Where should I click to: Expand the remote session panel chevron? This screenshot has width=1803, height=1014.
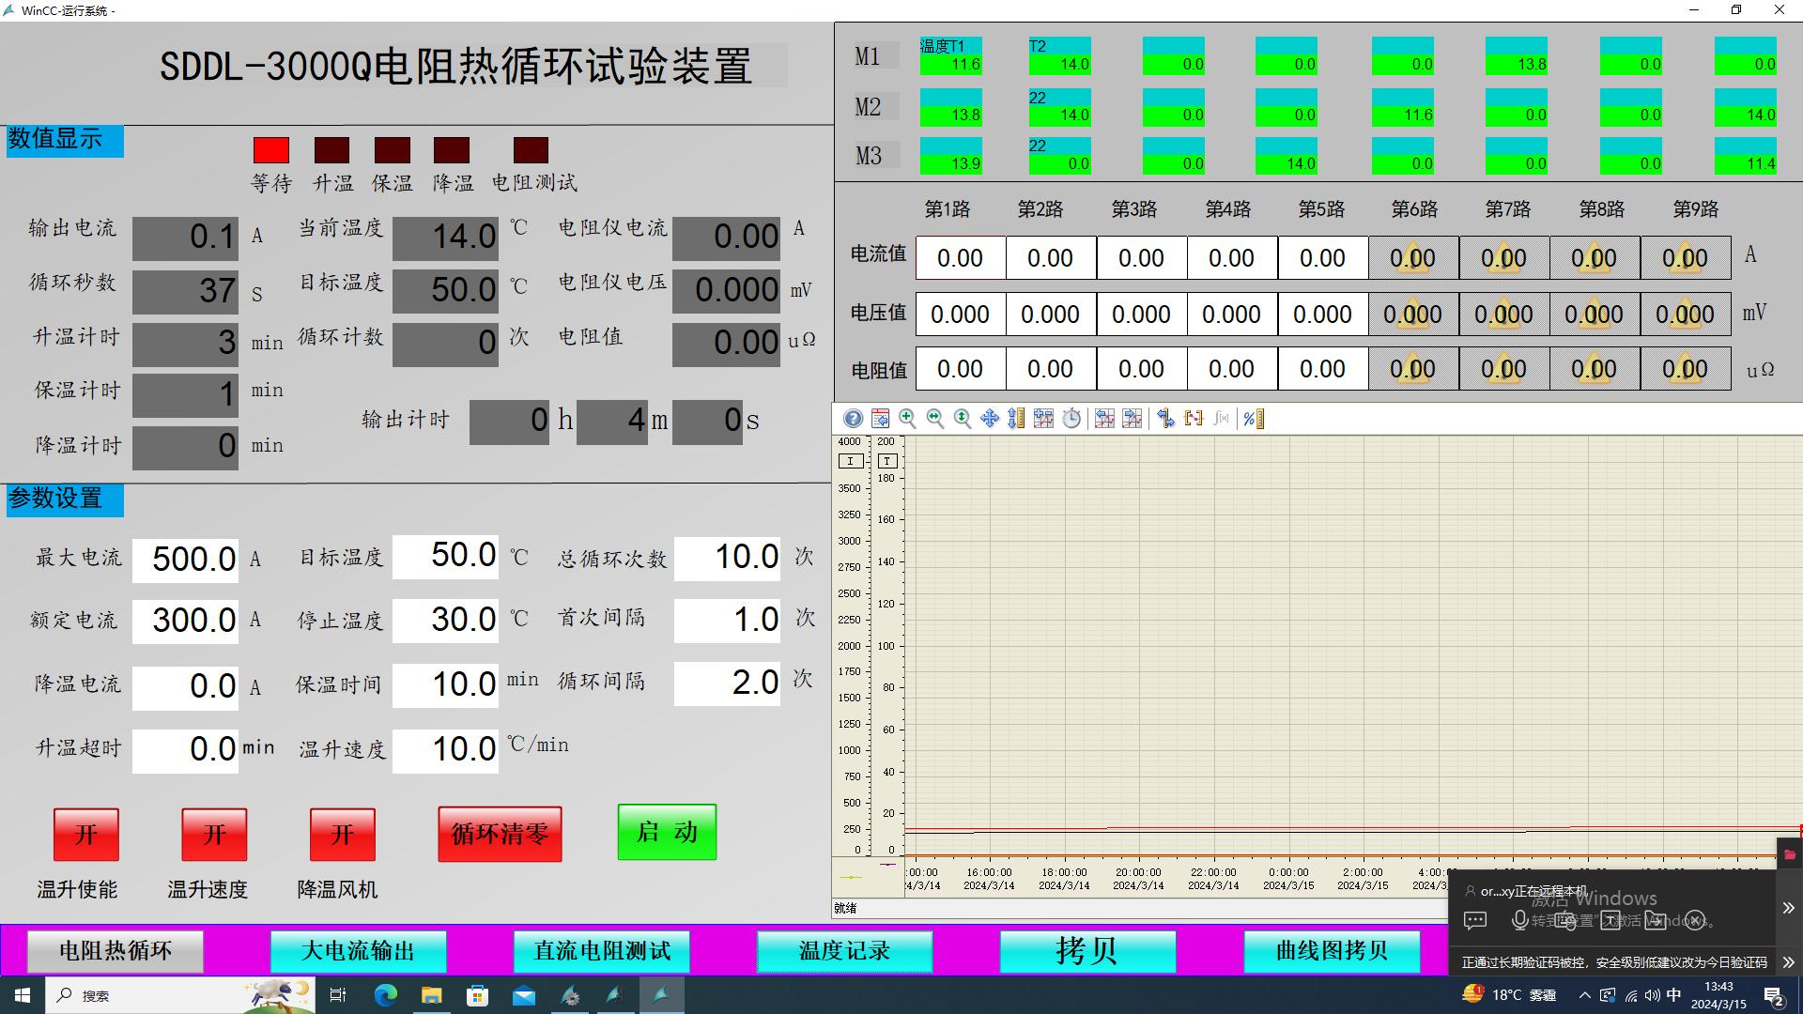1788,908
